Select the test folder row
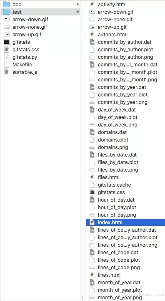Image resolution: width=165 pixels, height=301 pixels. [40, 12]
